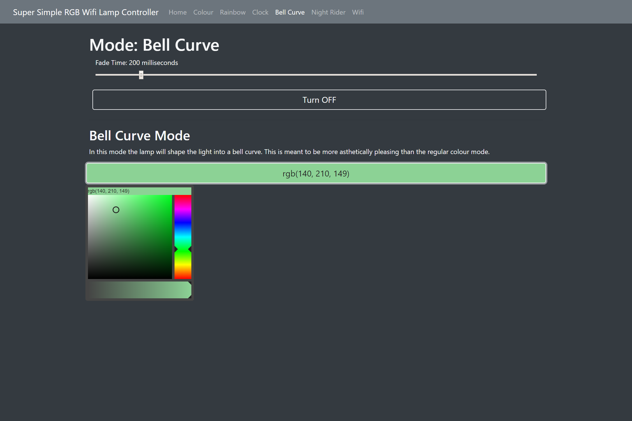Pick a red hue on the vertical hue strip
Screen dimensions: 632x421
[182, 199]
